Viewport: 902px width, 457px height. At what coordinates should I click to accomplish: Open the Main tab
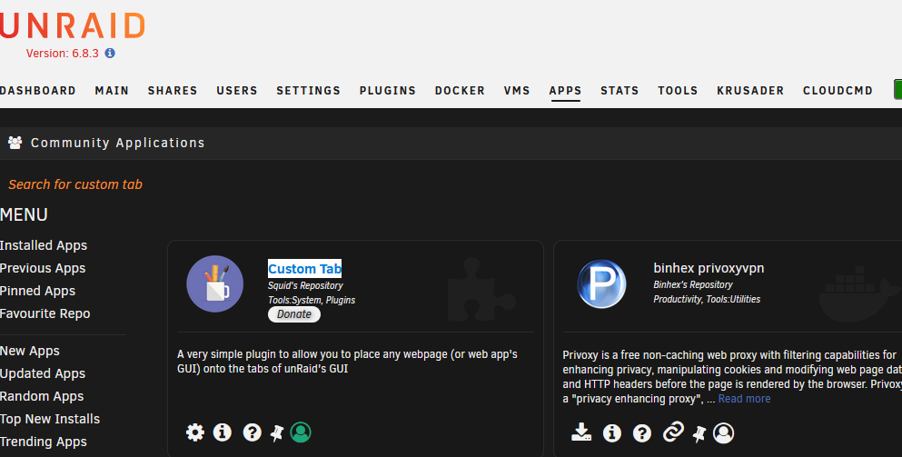[x=112, y=90]
